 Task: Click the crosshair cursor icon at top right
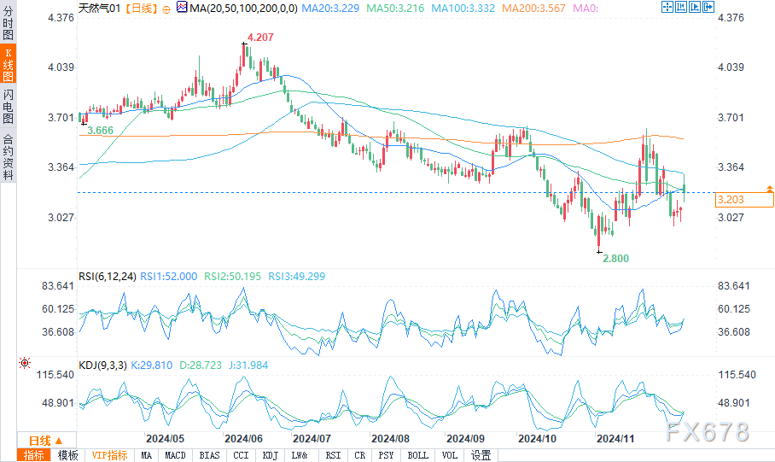click(667, 7)
